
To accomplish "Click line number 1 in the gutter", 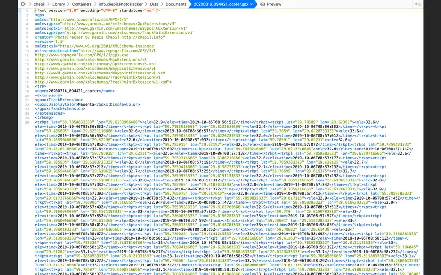I will coord(27,11).
